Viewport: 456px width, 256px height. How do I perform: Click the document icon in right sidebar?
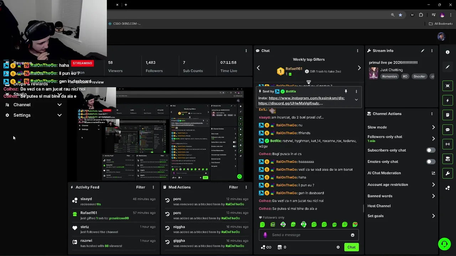pyautogui.click(x=448, y=115)
